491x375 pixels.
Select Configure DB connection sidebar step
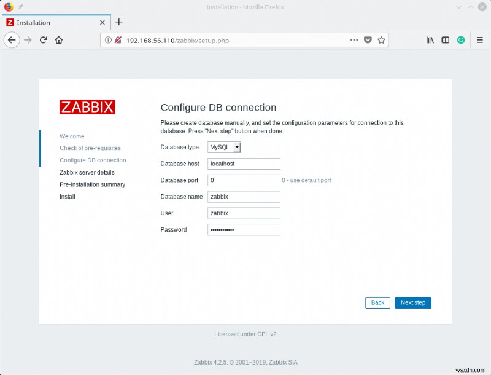(93, 160)
